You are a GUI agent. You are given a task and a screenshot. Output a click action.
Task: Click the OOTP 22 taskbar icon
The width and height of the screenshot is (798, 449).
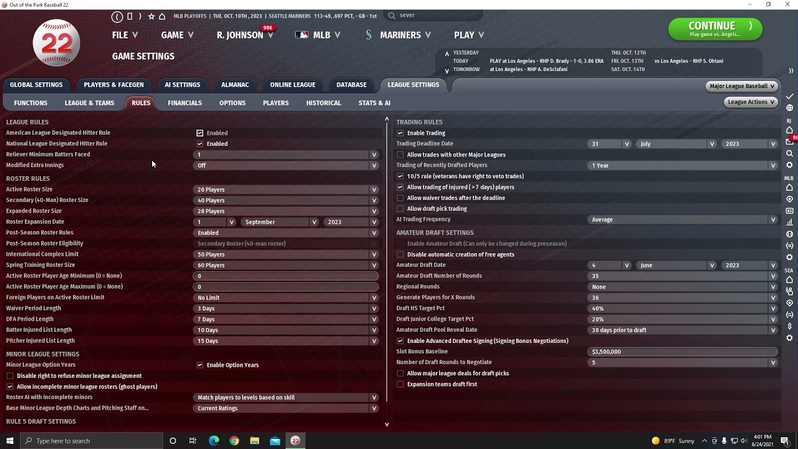pyautogui.click(x=296, y=441)
